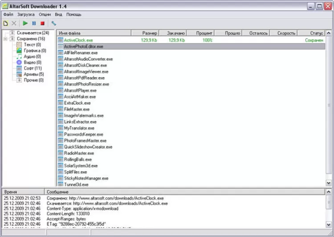Click the Архивы category icon
The width and height of the screenshot is (334, 237).
point(19,74)
